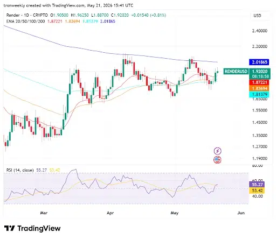Click the blue 2.01865 EMA 200 price tag
Image resolution: width=276 pixels, height=239 pixels.
[259, 62]
